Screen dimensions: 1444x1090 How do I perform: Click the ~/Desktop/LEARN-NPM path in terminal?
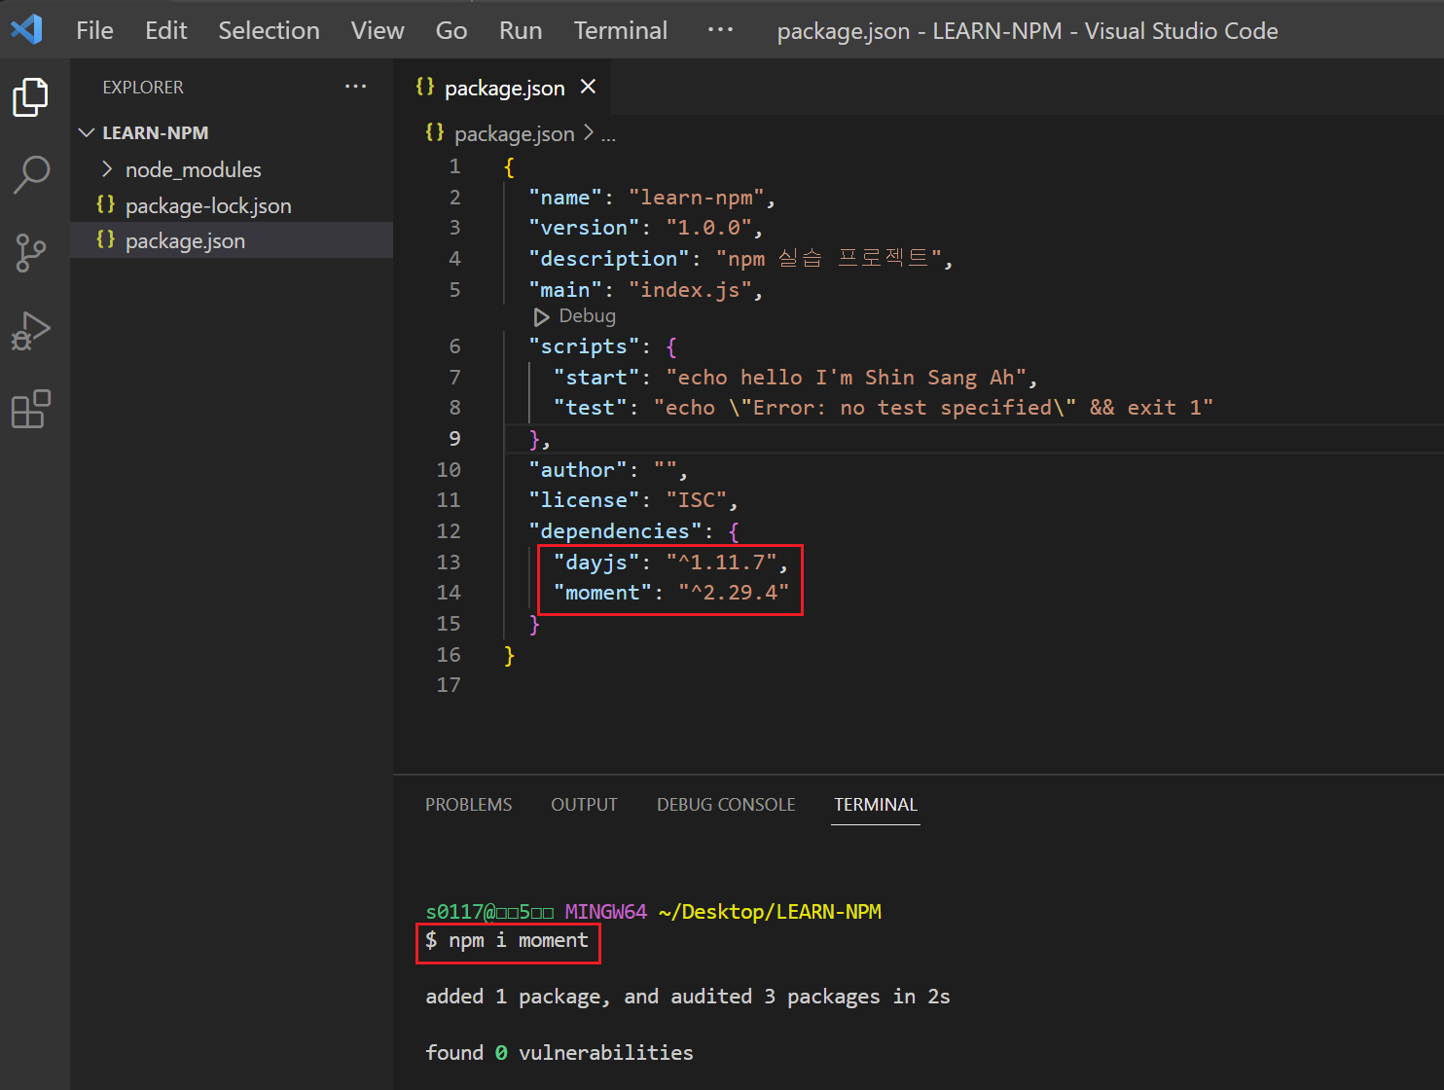(770, 912)
